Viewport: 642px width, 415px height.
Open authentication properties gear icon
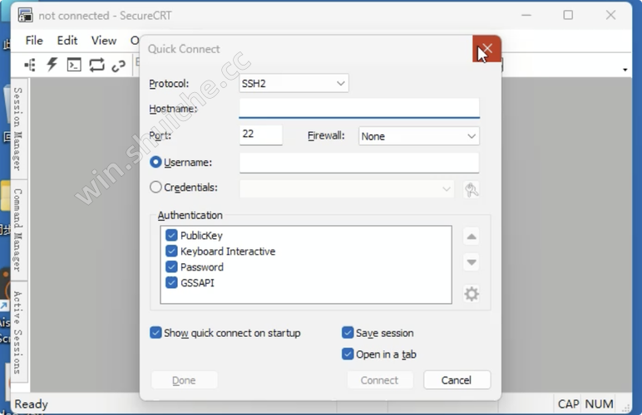click(472, 294)
